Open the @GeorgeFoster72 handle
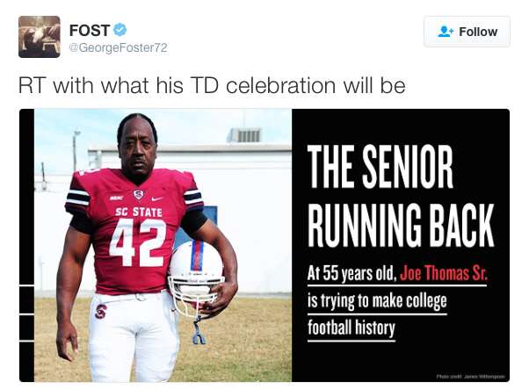Screen dimensions: 529x389 click(118, 47)
